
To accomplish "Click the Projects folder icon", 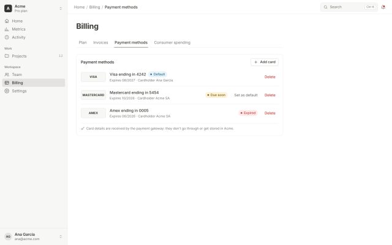I will [x=7, y=56].
